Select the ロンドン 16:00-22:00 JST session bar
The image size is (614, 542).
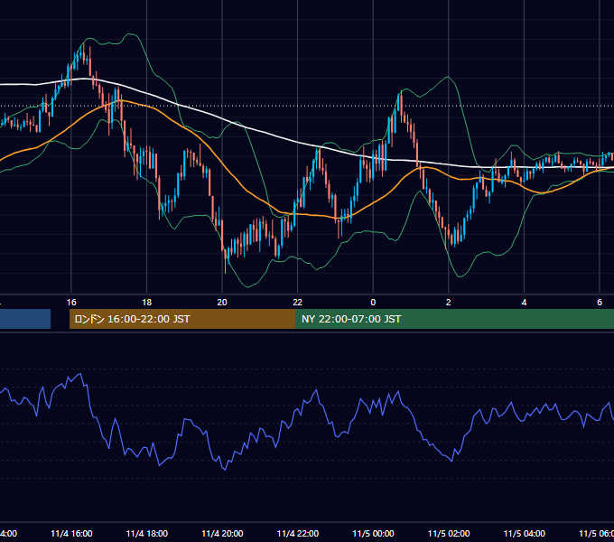[x=182, y=319]
